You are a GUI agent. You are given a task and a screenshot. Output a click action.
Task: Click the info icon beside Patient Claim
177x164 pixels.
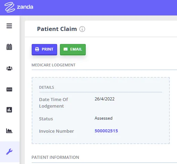point(82,29)
